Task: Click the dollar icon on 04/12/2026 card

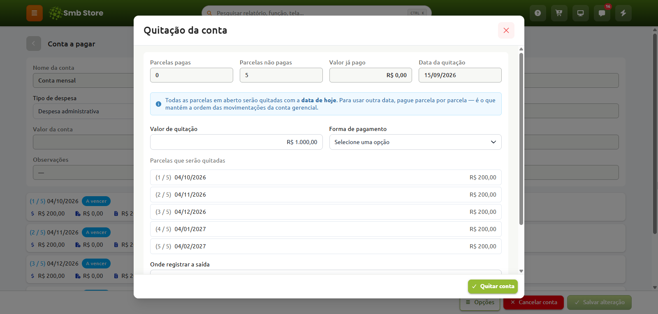Action: pyautogui.click(x=33, y=276)
